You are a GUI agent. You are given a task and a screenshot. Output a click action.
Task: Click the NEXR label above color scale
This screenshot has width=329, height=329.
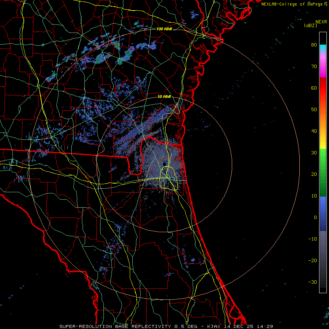pyautogui.click(x=321, y=22)
